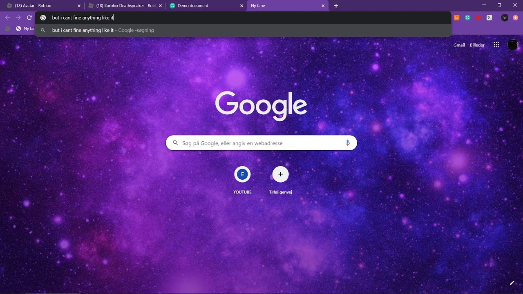The height and width of the screenshot is (294, 523).
Task: Open the Grammarly extension icon
Action: (x=467, y=18)
